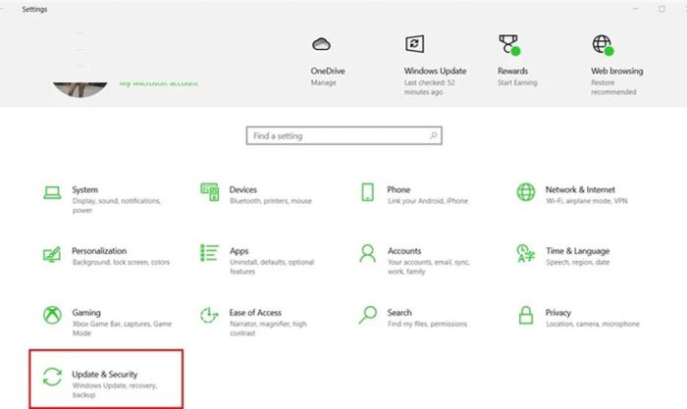Screen dimensions: 687x409
Task: Click 'Restore recommended' under Web browsing
Action: [x=613, y=87]
